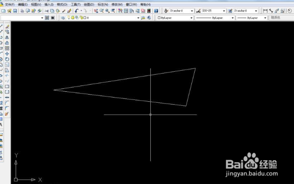Select the Fillet tool
294x184 pixels.
pos(7,108)
